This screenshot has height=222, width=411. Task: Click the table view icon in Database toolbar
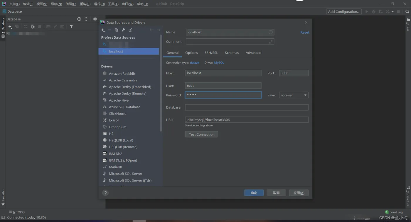point(48,27)
